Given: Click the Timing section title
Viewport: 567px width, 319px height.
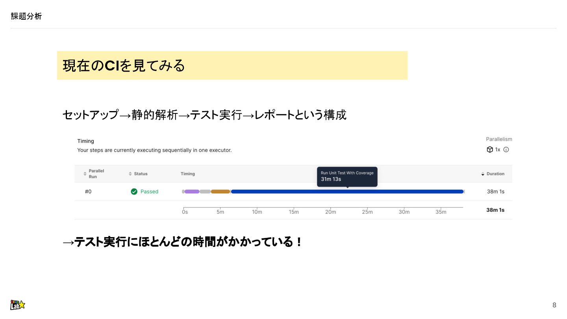Looking at the screenshot, I should [85, 141].
